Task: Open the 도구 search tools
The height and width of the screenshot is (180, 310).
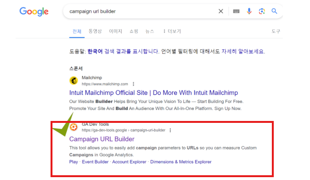Action: (x=276, y=31)
